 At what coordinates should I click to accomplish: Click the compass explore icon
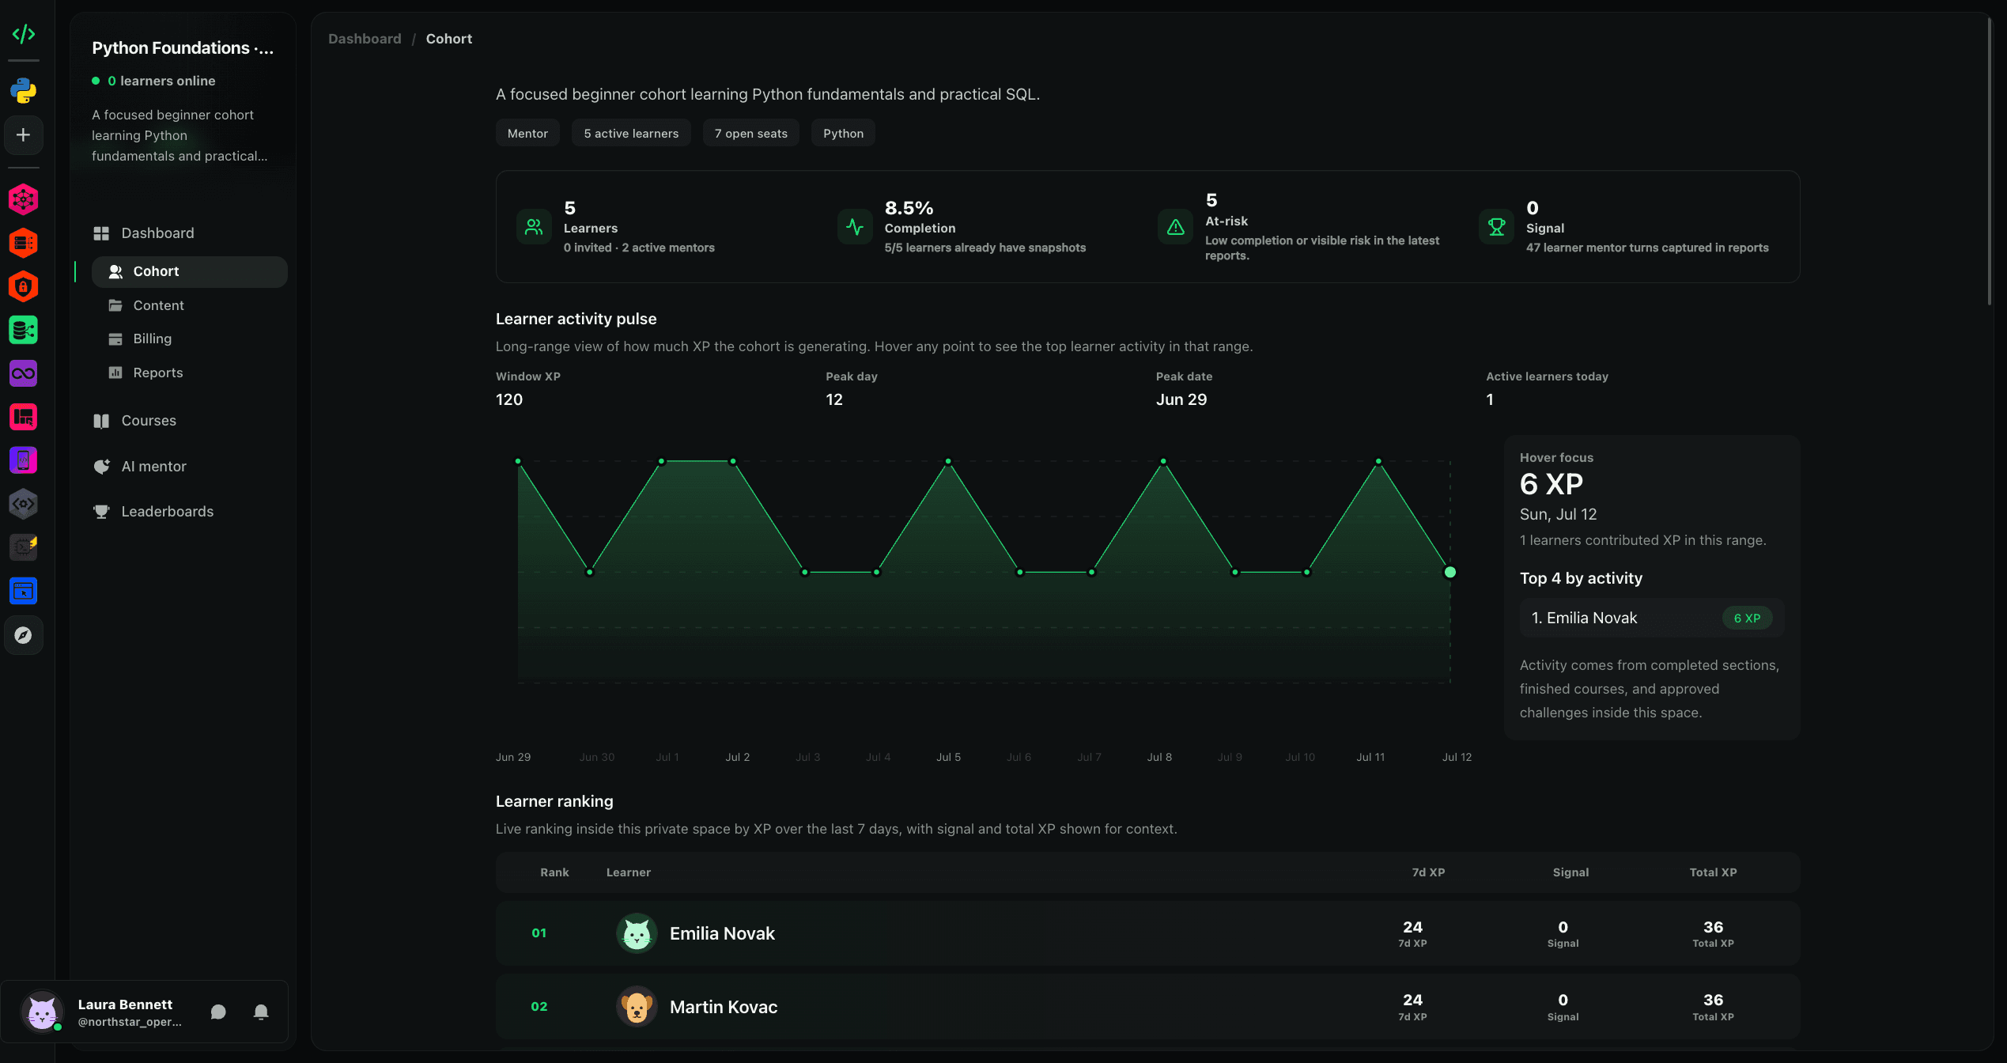pyautogui.click(x=24, y=635)
